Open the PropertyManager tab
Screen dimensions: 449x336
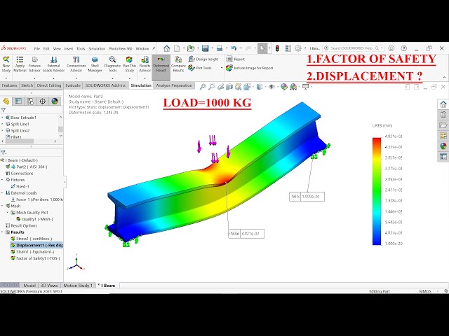click(x=18, y=101)
